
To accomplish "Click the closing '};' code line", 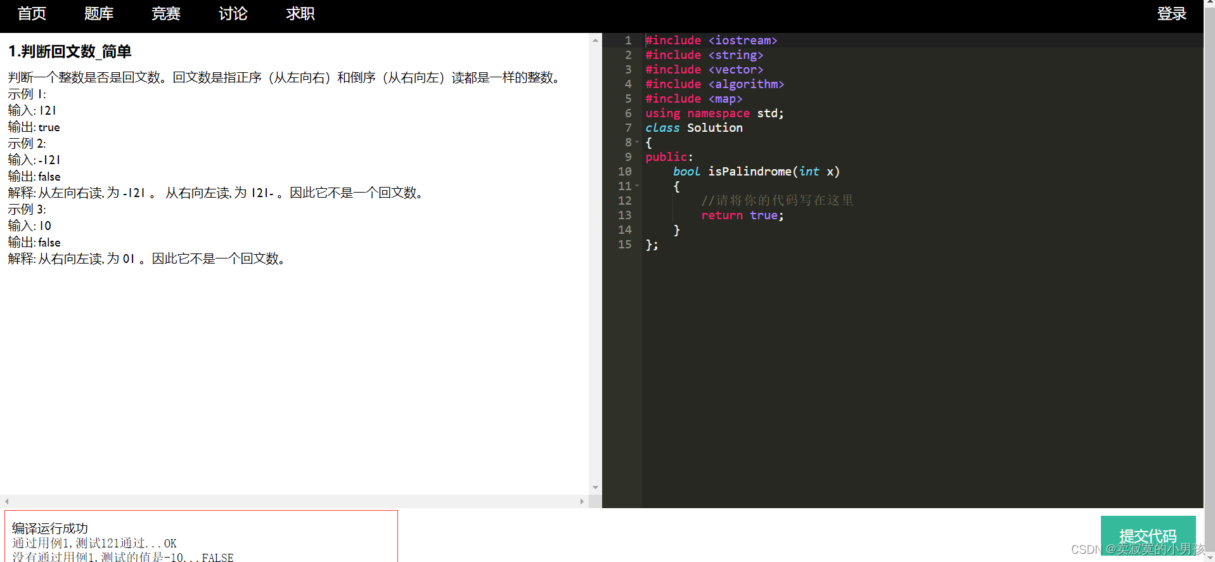I will pos(652,245).
